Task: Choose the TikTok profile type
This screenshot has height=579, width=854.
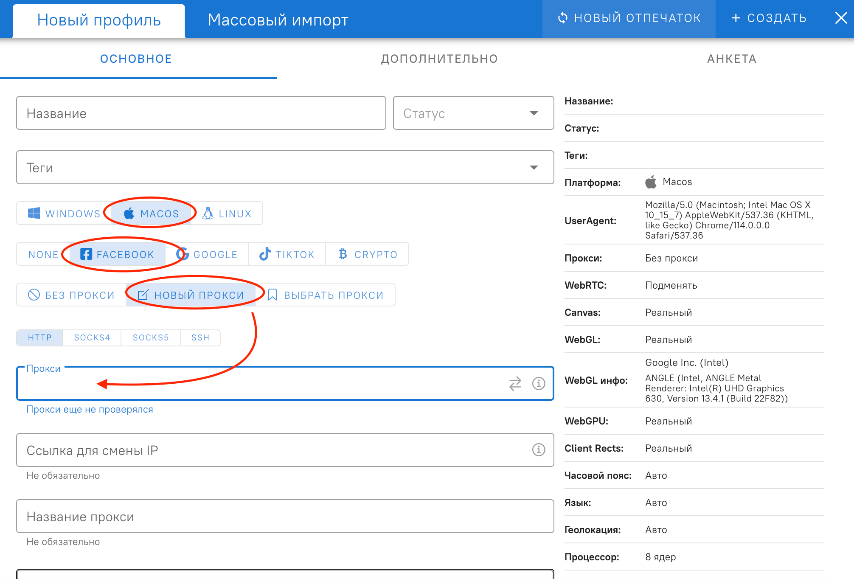Action: pyautogui.click(x=287, y=254)
